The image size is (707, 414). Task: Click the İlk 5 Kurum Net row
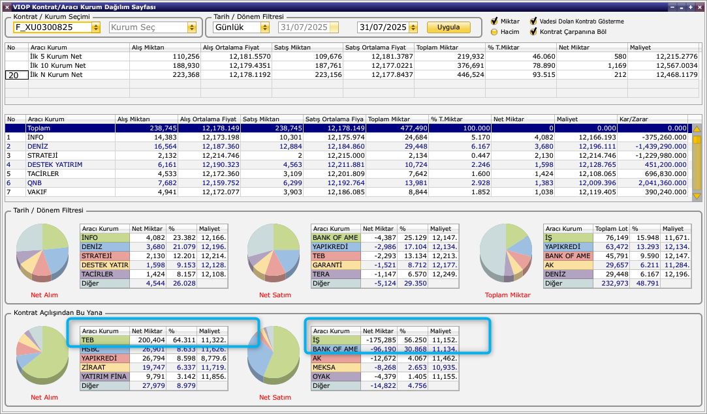(x=353, y=56)
